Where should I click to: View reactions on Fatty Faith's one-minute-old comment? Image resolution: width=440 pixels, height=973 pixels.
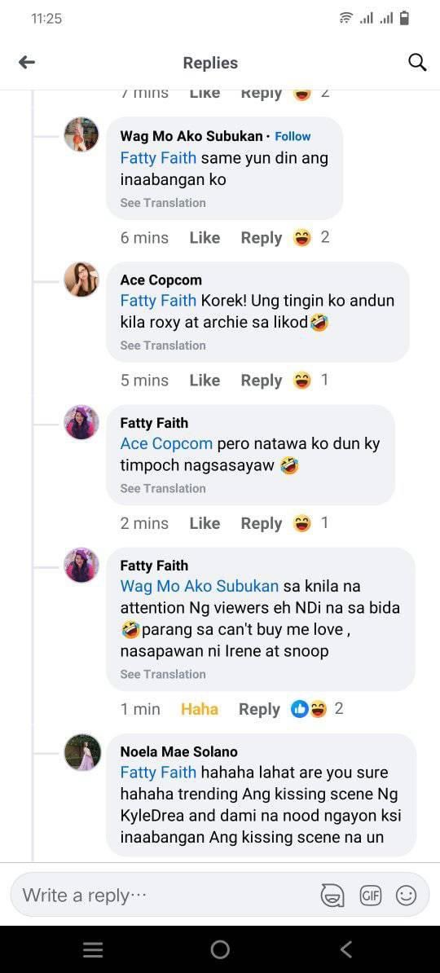point(317,709)
